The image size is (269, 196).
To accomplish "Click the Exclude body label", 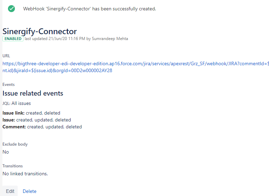I will click(15, 144).
